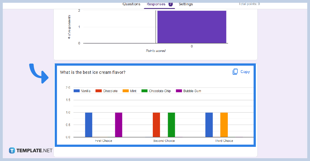Click the Chocolate Chip bar under Second Choice
This screenshot has height=161, width=310.
[x=171, y=125]
